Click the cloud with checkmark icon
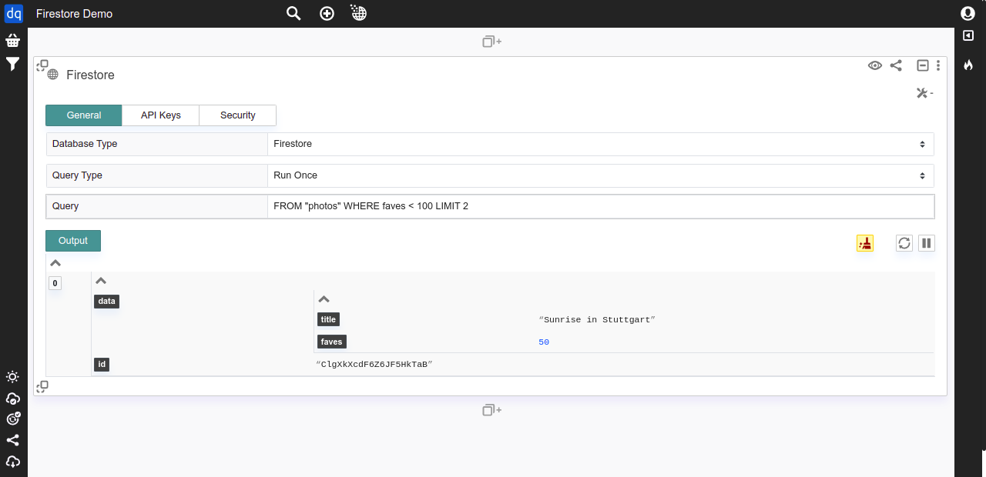The height and width of the screenshot is (477, 986). (x=13, y=399)
